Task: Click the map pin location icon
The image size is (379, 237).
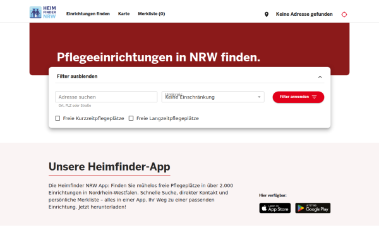Action: [267, 15]
